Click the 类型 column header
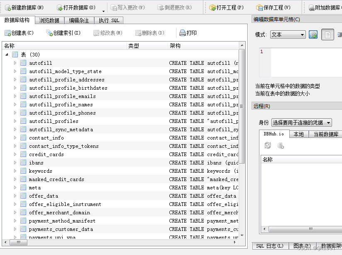This screenshot has height=255, width=342. click(147, 46)
